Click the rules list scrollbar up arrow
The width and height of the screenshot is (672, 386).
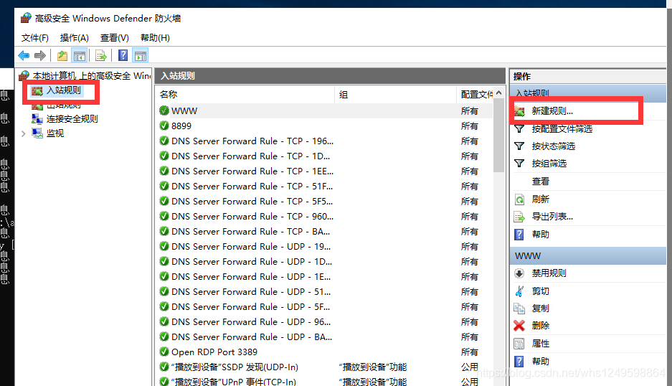pyautogui.click(x=499, y=93)
